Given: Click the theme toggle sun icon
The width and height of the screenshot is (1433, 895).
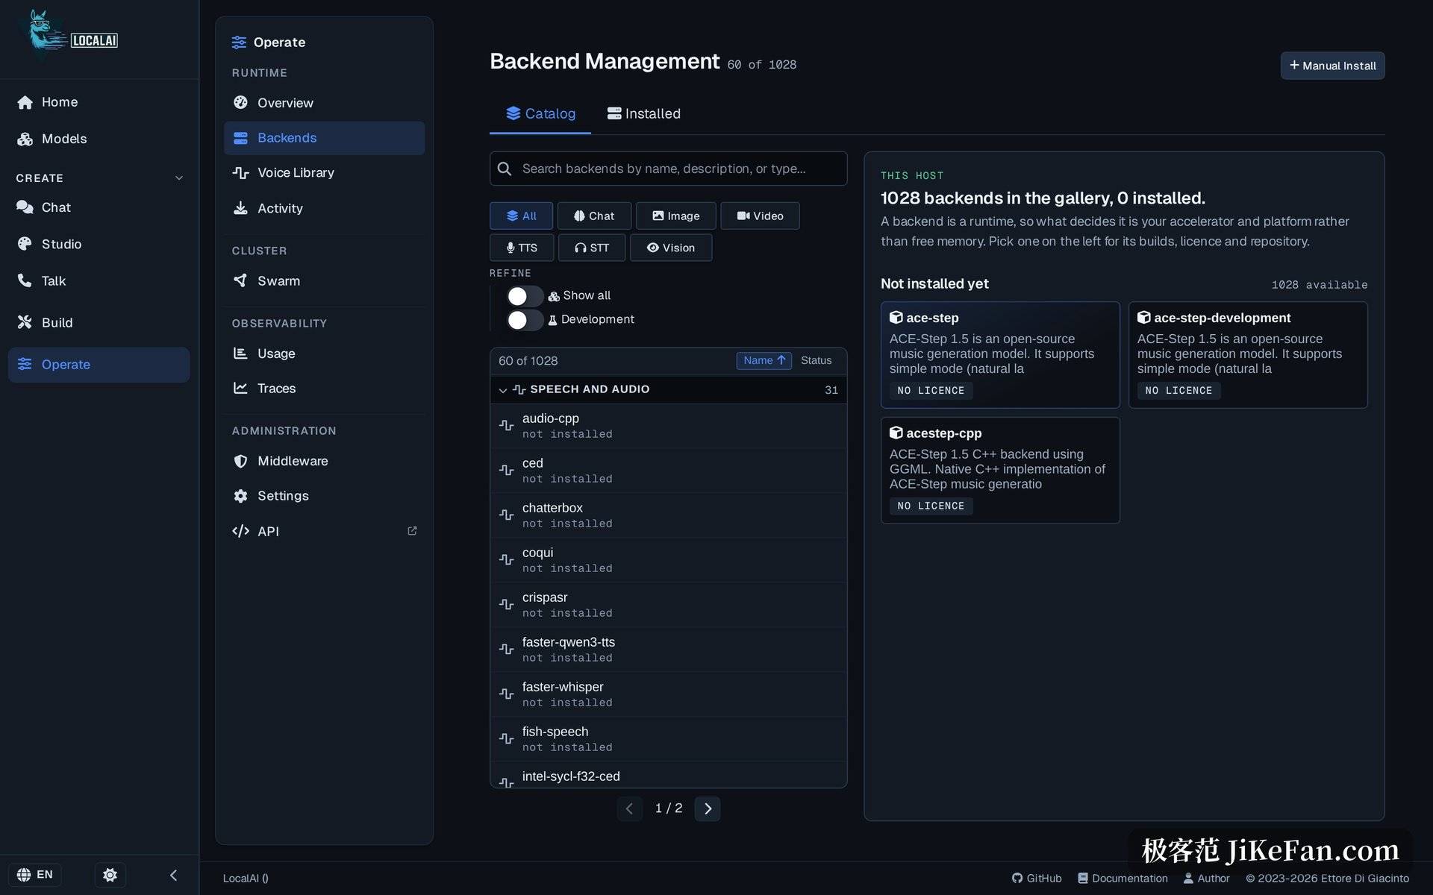Looking at the screenshot, I should click(110, 875).
